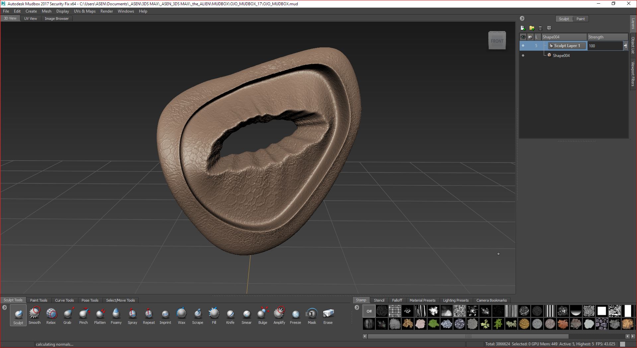Delete the selected layer with the trash icon
The height and width of the screenshot is (348, 637).
pyautogui.click(x=540, y=28)
